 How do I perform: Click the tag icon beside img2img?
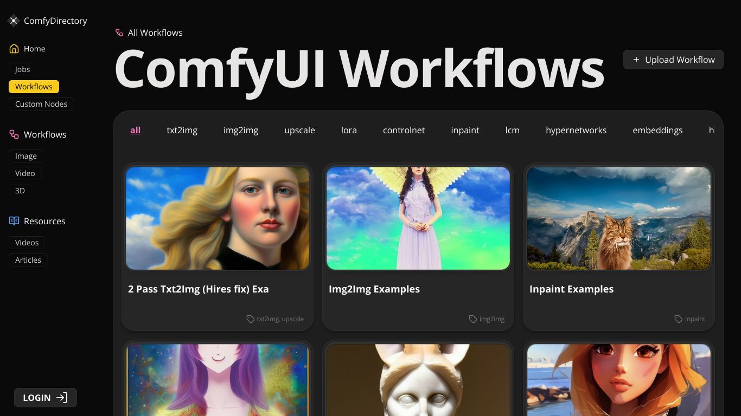tap(473, 319)
